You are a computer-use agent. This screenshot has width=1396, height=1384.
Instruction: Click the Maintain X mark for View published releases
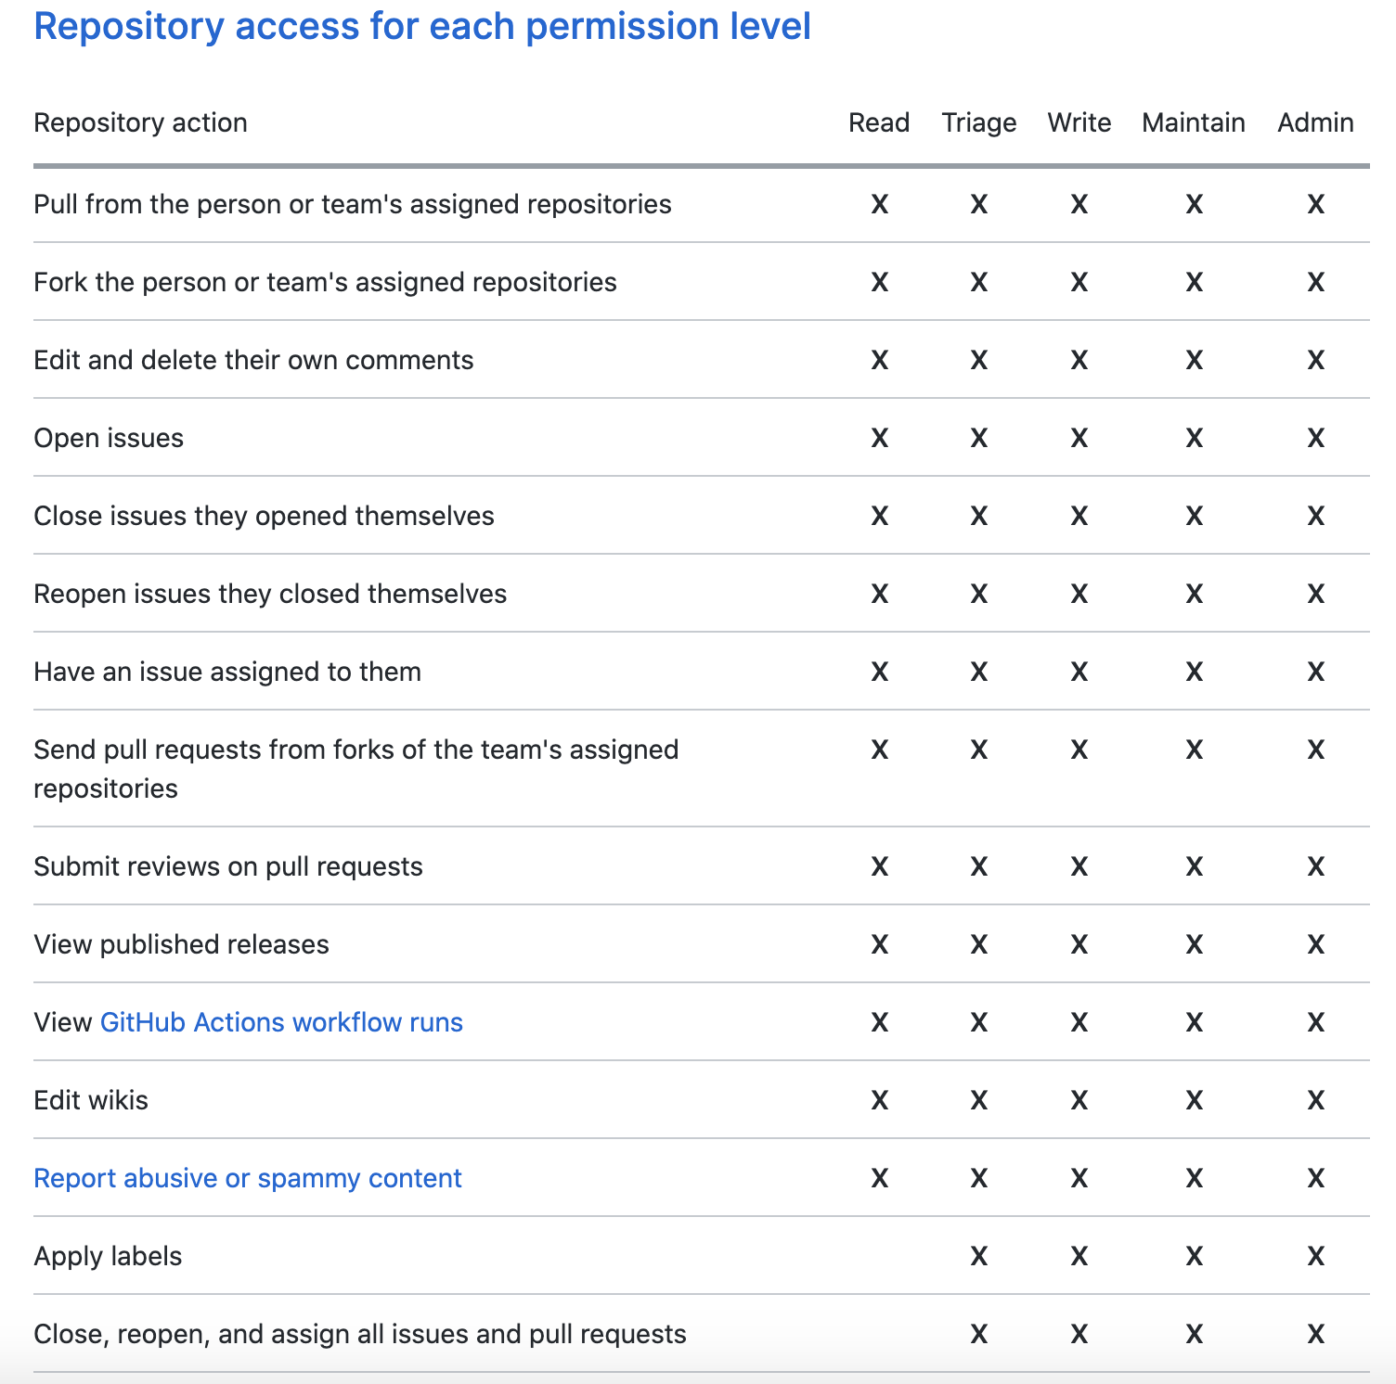[1195, 944]
